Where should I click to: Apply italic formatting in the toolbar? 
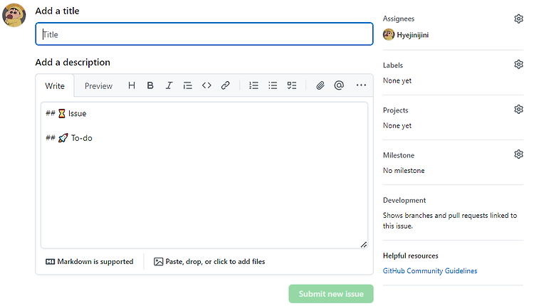(169, 85)
